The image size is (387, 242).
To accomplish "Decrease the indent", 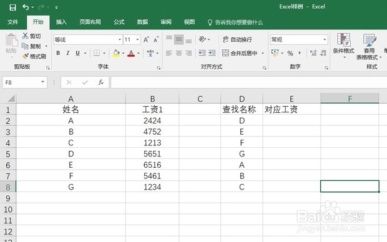I will point(202,53).
